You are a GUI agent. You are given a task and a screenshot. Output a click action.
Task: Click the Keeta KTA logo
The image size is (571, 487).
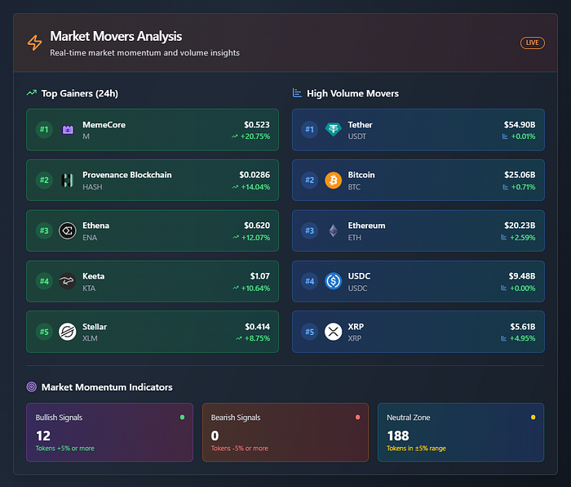pos(68,281)
